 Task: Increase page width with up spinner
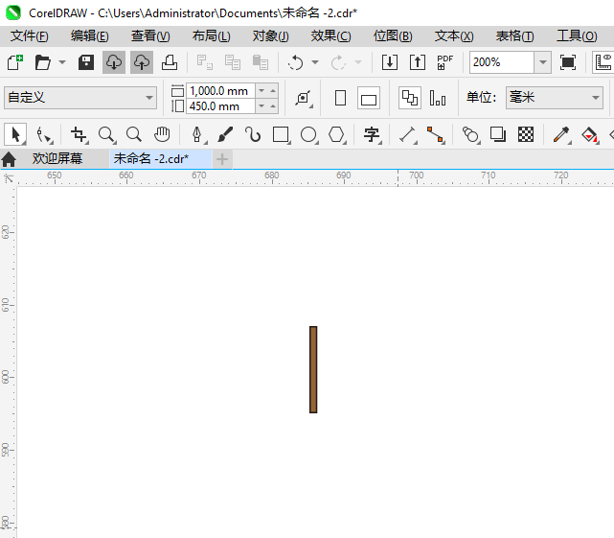273,91
